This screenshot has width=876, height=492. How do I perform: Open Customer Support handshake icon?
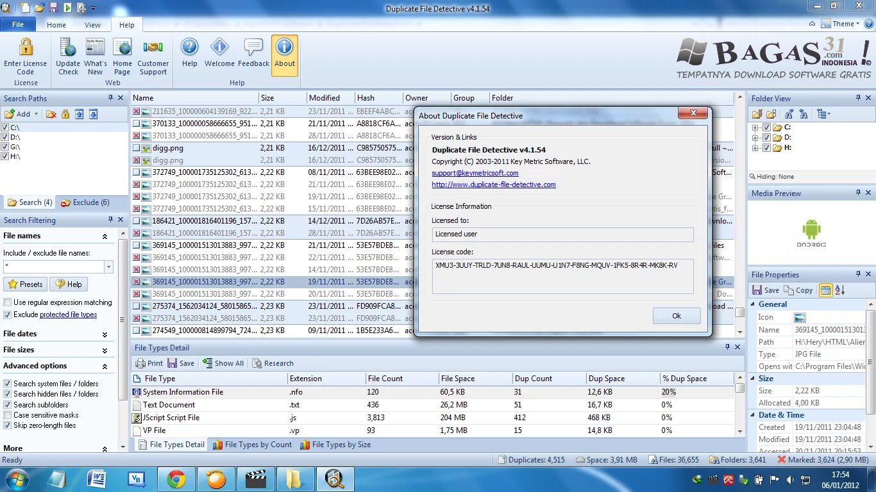[x=153, y=47]
